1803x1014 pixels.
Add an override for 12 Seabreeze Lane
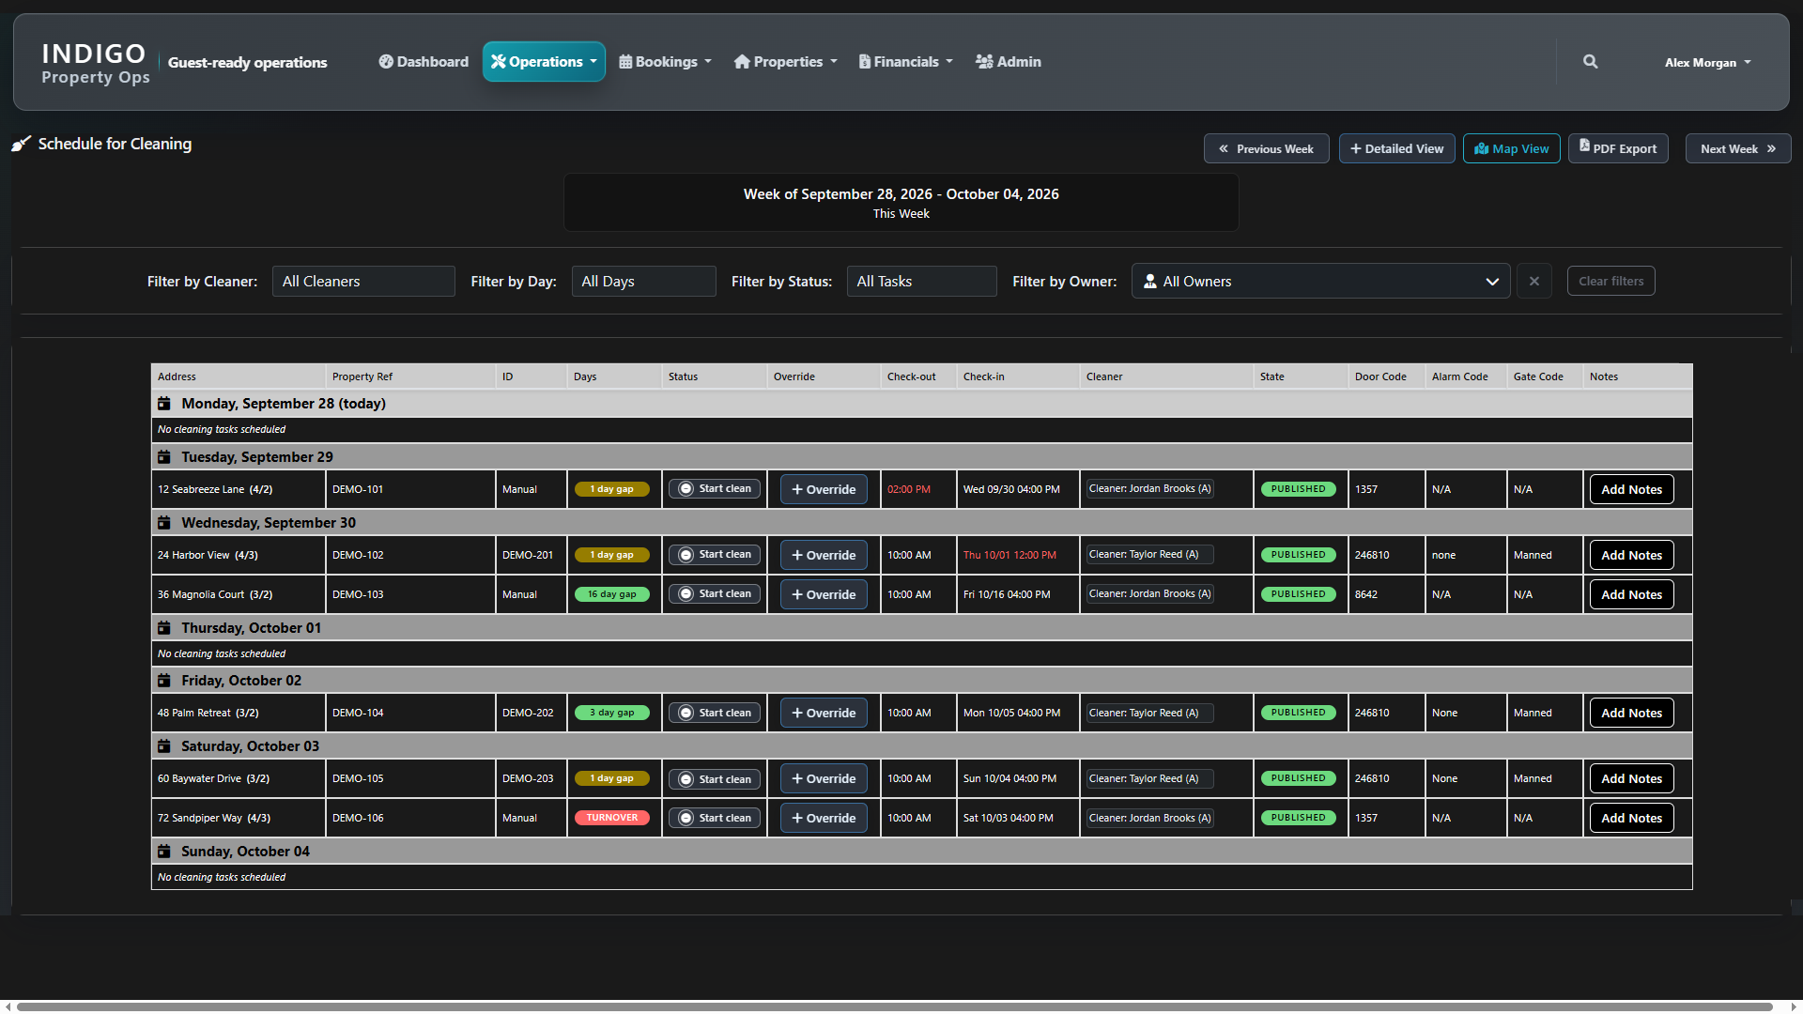824,489
